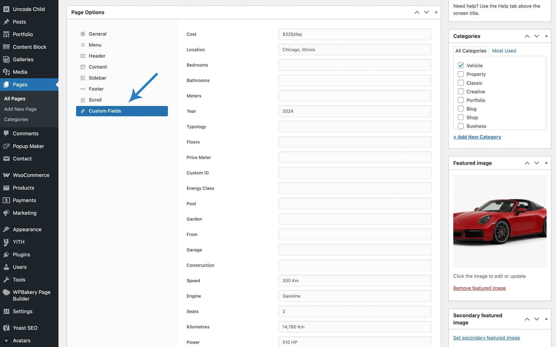Move Categories panel down with chevron

click(x=537, y=36)
